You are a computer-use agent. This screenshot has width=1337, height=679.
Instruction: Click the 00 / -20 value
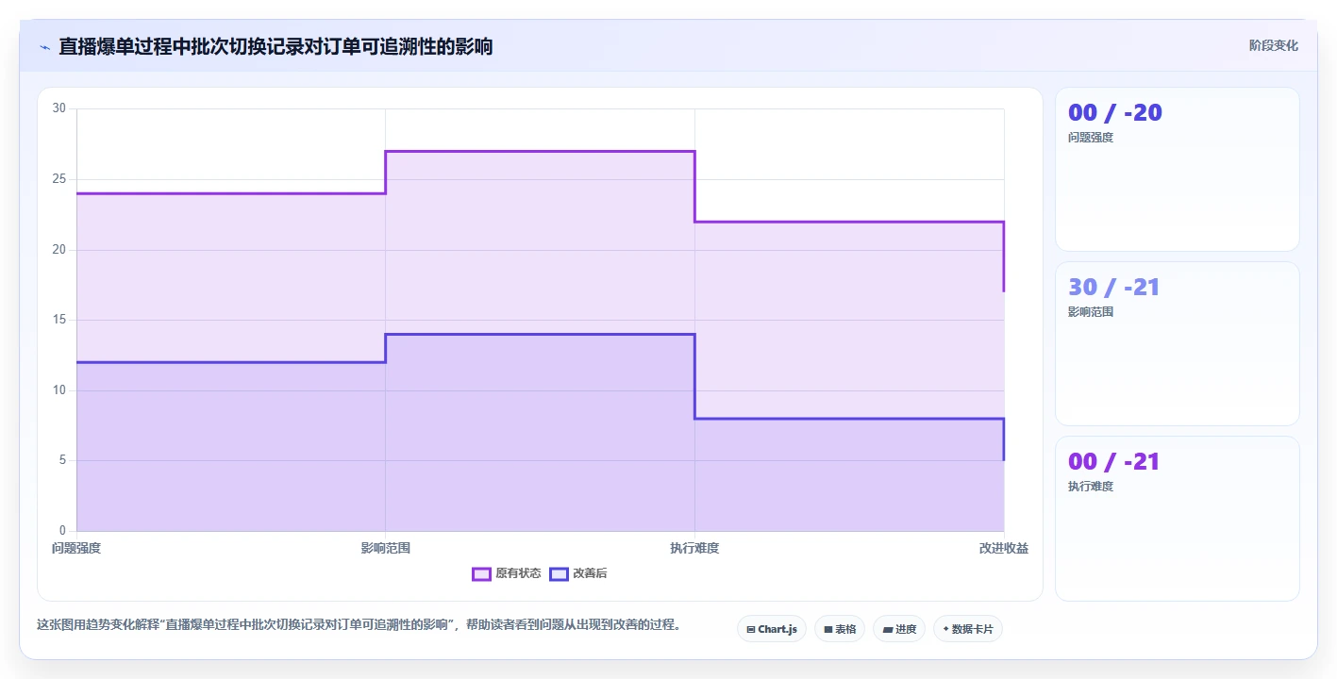pos(1114,113)
